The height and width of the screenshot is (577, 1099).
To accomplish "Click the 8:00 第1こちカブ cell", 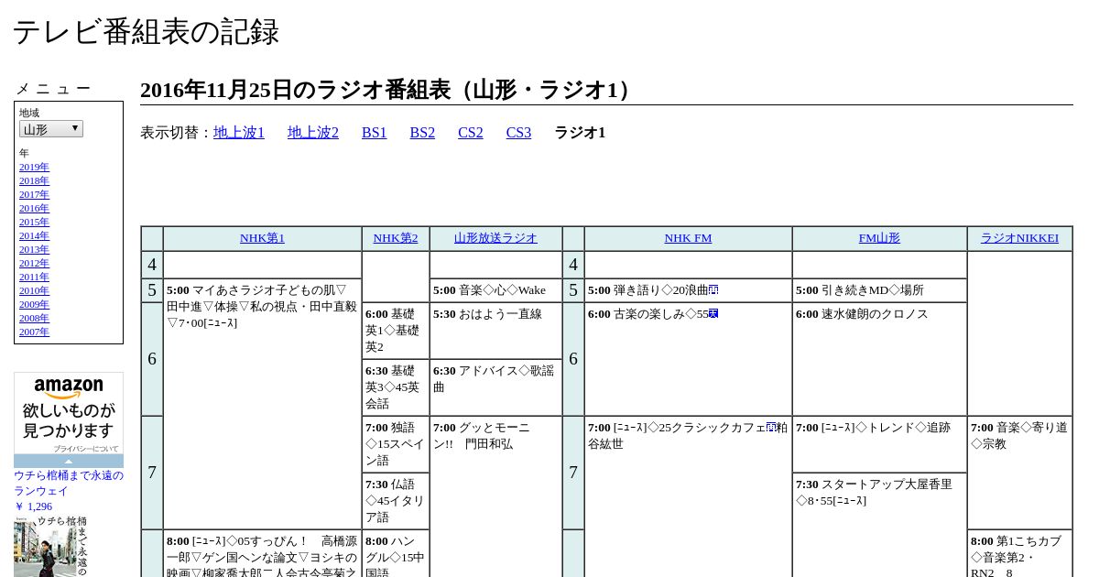I will 1019,553.
